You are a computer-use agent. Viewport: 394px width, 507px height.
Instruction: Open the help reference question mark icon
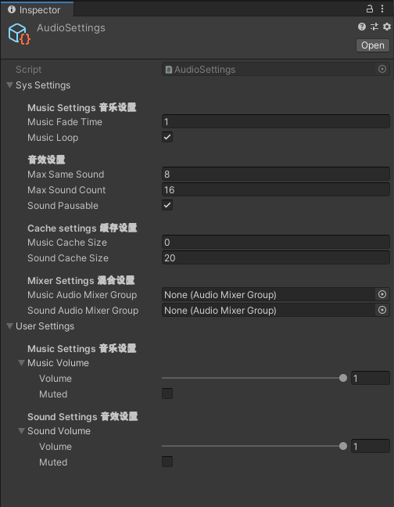click(x=362, y=27)
